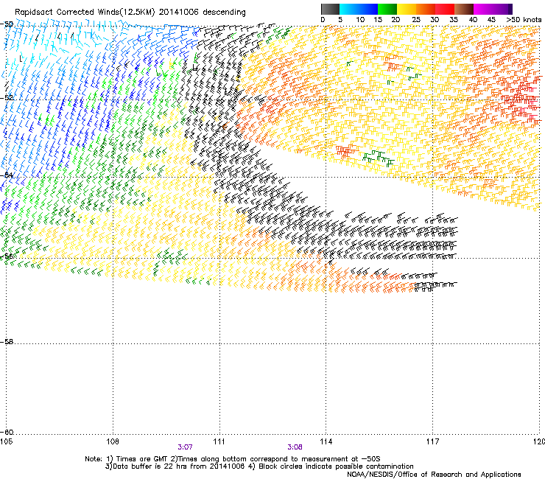Click the purple '3:08' time label
The image size is (545, 479).
(x=295, y=447)
